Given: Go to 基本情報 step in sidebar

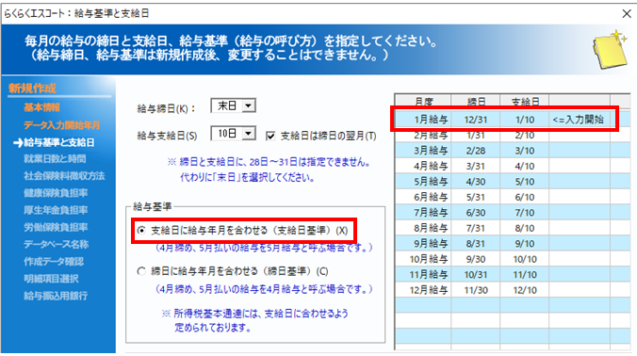Looking at the screenshot, I should tap(41, 107).
